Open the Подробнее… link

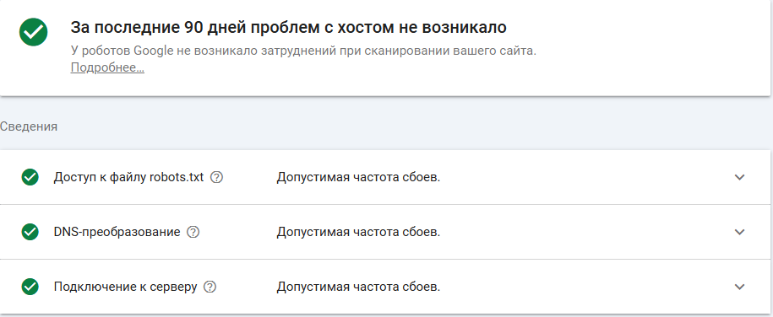[107, 68]
